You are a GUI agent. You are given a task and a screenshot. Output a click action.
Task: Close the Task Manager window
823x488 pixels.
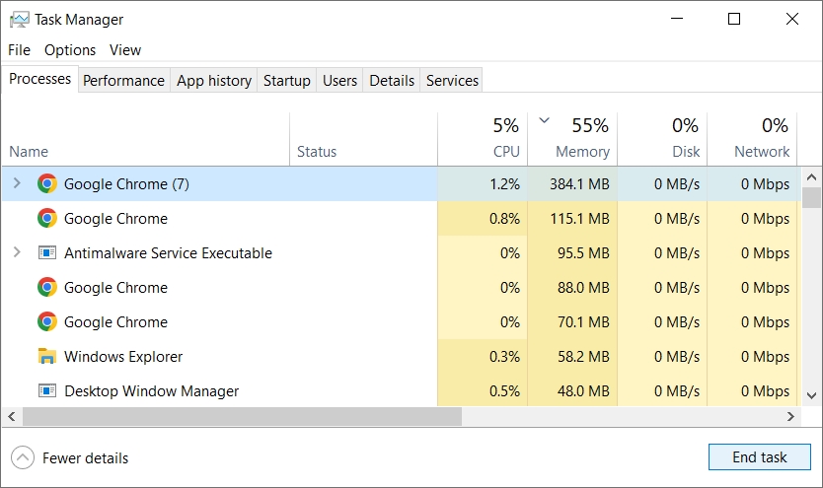click(792, 19)
